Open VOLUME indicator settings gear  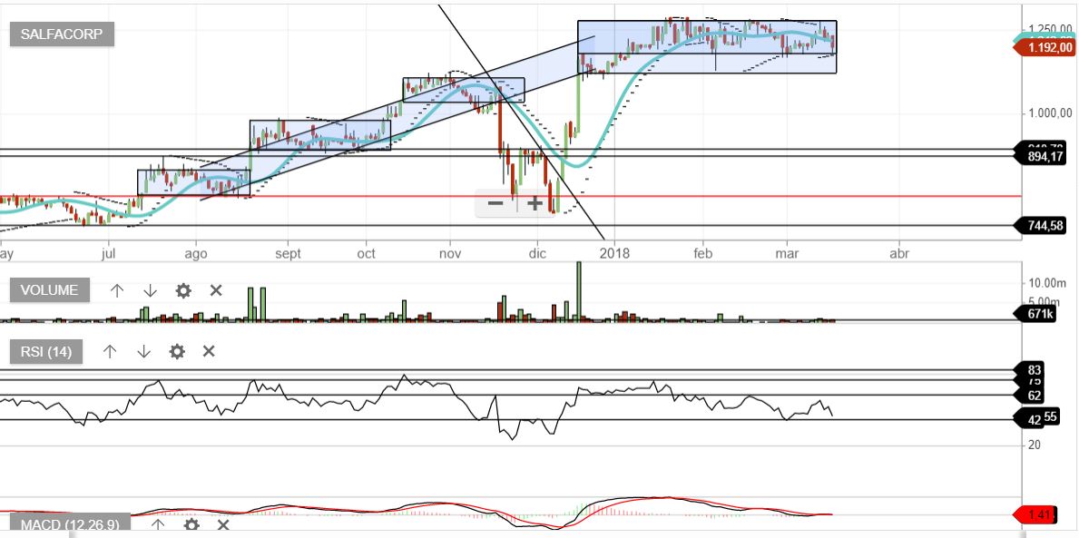183,290
